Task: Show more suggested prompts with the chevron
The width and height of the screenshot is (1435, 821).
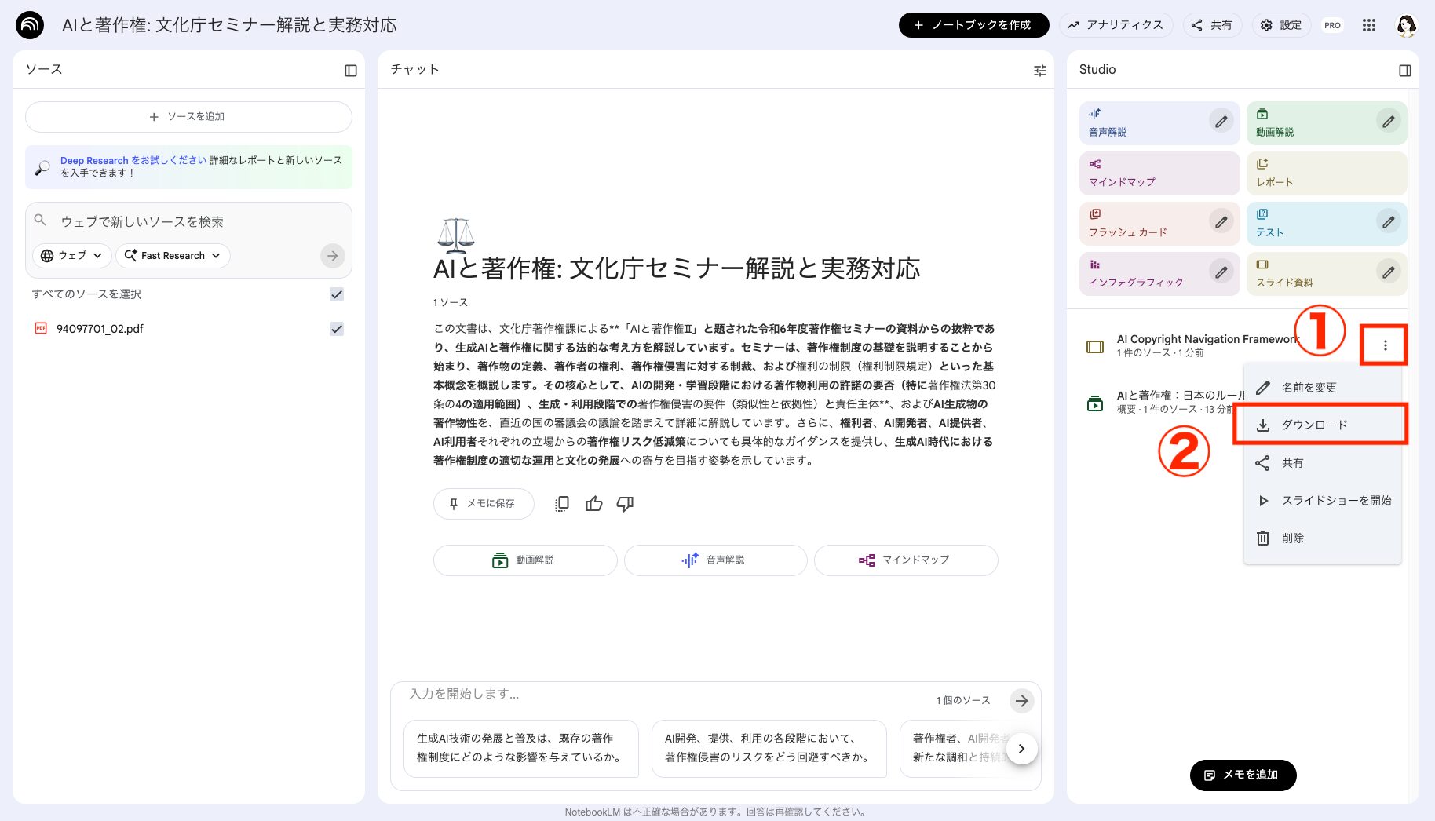Action: [1021, 748]
